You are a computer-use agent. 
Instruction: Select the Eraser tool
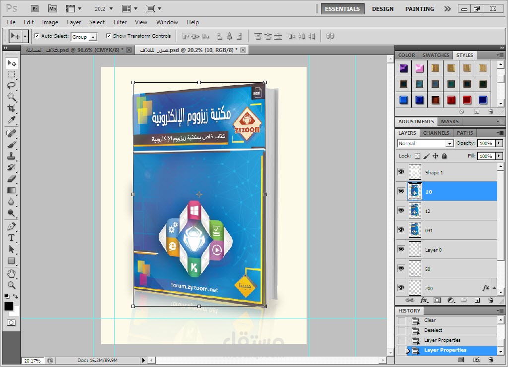click(x=11, y=178)
